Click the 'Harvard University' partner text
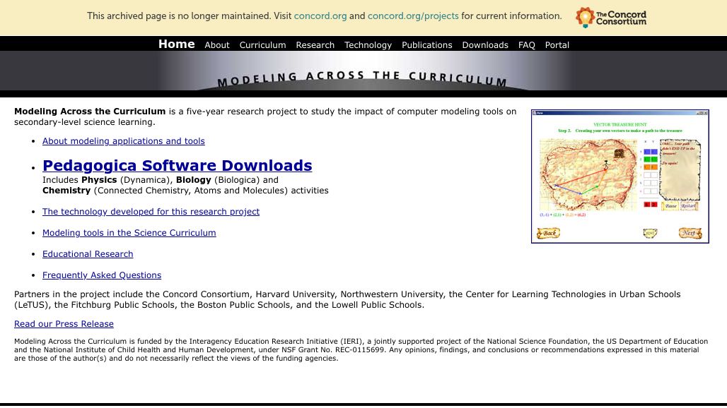Image resolution: width=727 pixels, height=408 pixels. (296, 294)
